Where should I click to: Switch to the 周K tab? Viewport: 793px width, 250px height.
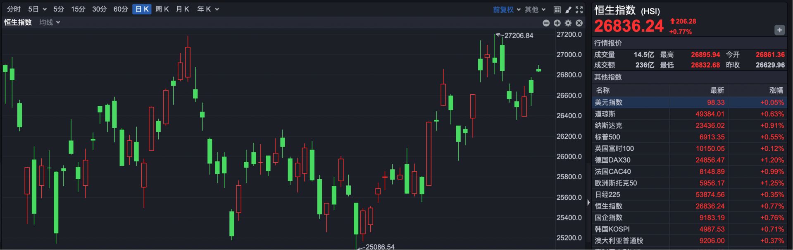[x=162, y=9]
